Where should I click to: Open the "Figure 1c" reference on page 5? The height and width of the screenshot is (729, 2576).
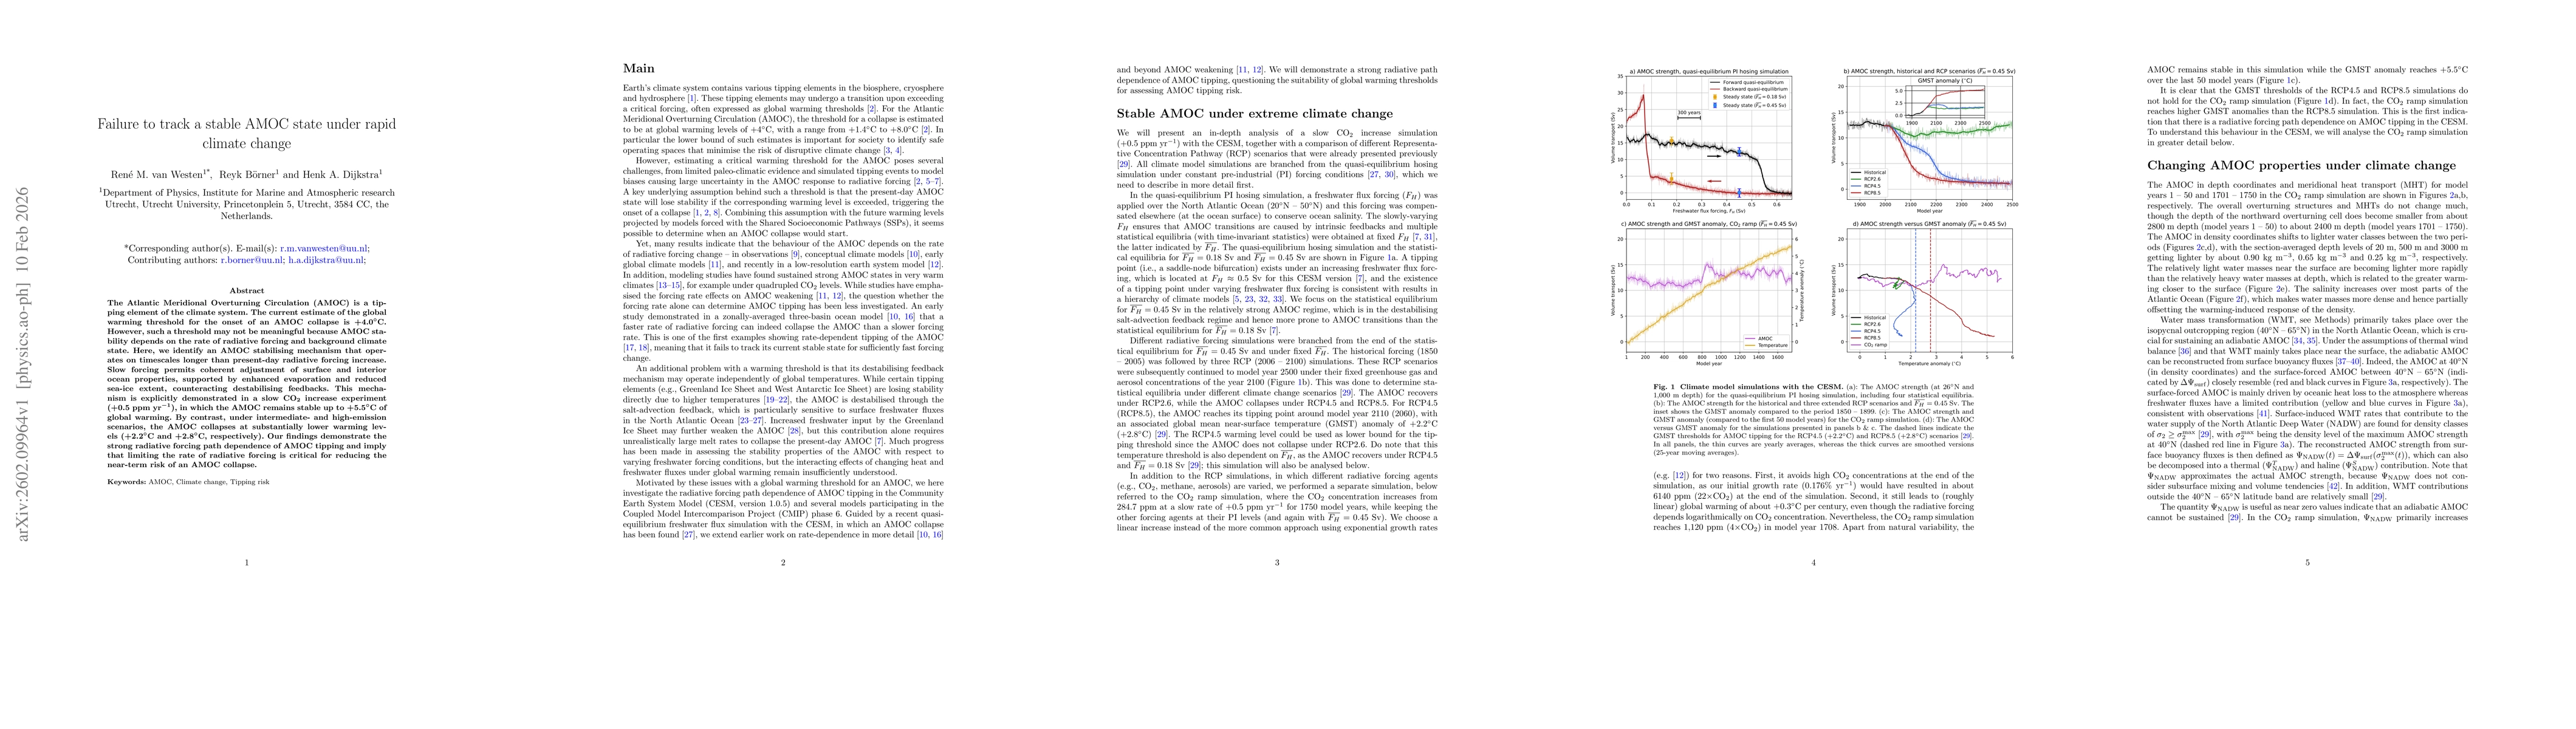point(2277,81)
